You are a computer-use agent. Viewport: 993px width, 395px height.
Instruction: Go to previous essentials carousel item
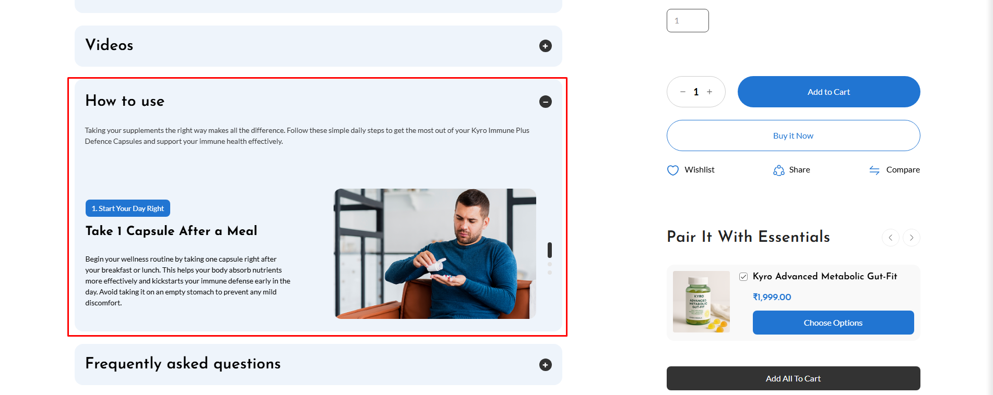(891, 238)
